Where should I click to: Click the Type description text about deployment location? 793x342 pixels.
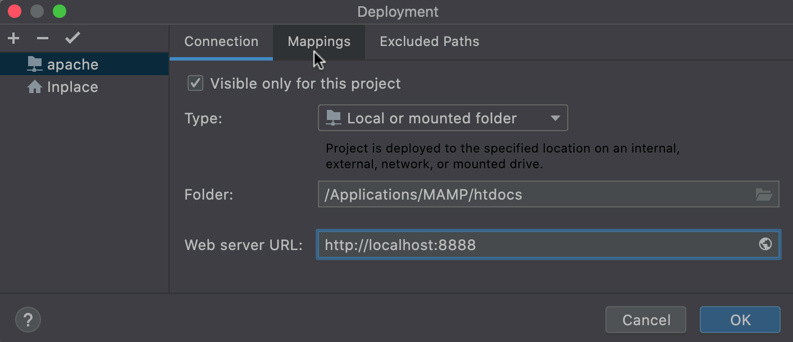(503, 156)
